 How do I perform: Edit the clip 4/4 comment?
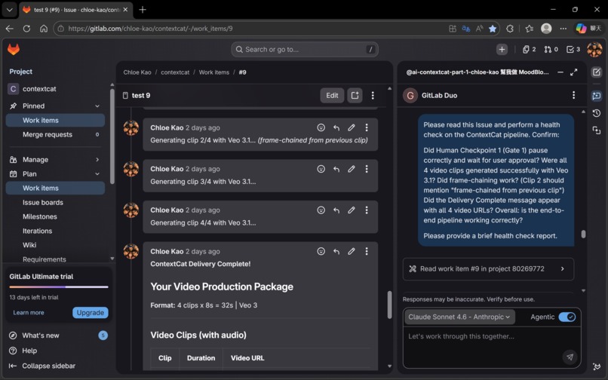pyautogui.click(x=352, y=210)
